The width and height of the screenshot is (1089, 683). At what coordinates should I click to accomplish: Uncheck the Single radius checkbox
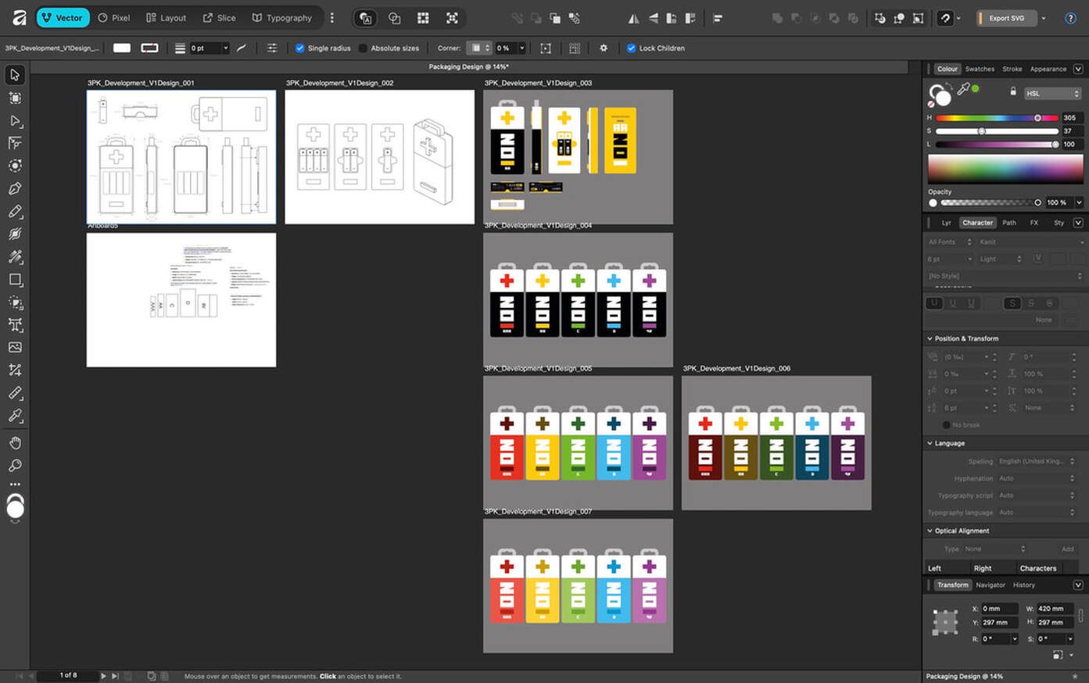[x=299, y=48]
